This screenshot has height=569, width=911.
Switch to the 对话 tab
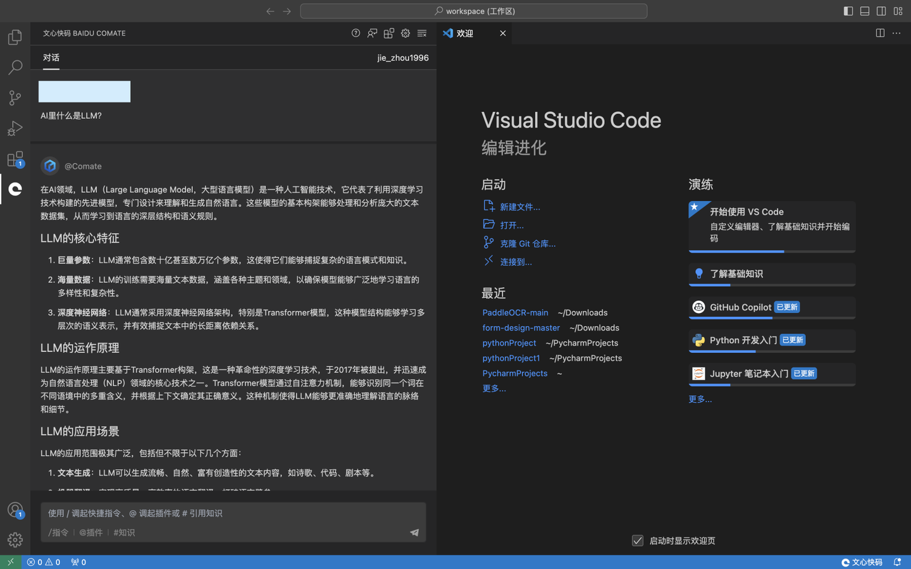(x=51, y=58)
